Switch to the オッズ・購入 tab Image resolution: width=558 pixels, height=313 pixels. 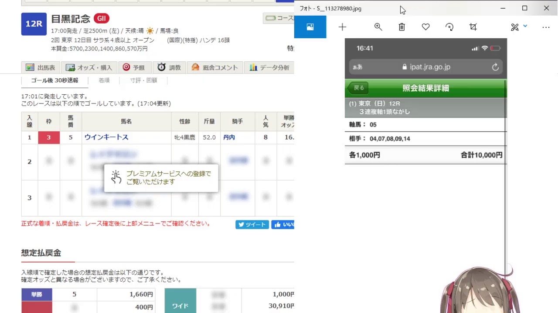89,67
